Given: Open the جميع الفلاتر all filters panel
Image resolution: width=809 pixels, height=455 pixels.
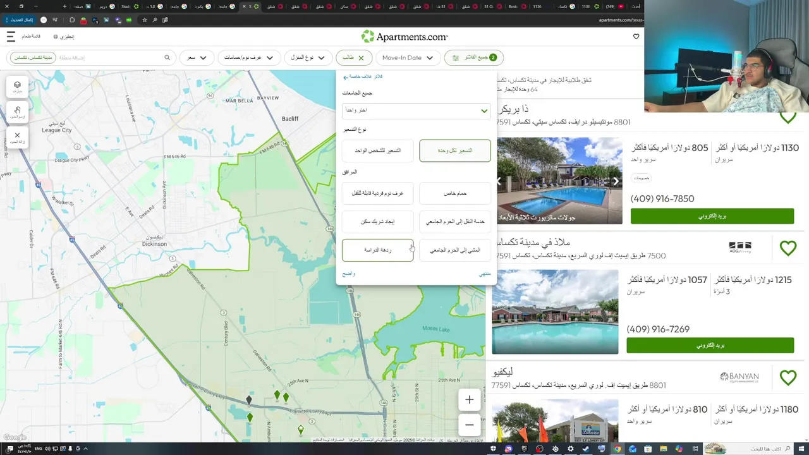Looking at the screenshot, I should (x=474, y=58).
